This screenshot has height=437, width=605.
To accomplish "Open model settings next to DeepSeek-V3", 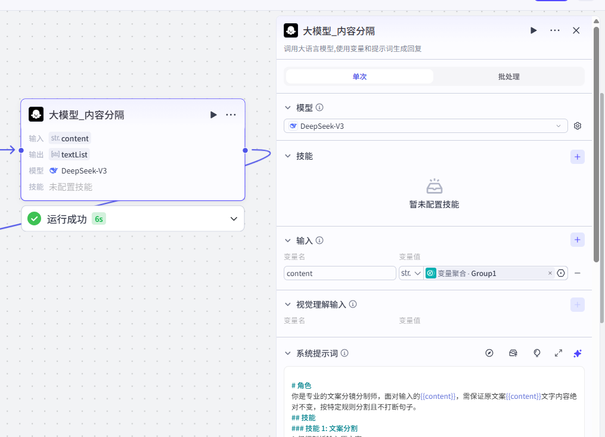I will pyautogui.click(x=577, y=126).
